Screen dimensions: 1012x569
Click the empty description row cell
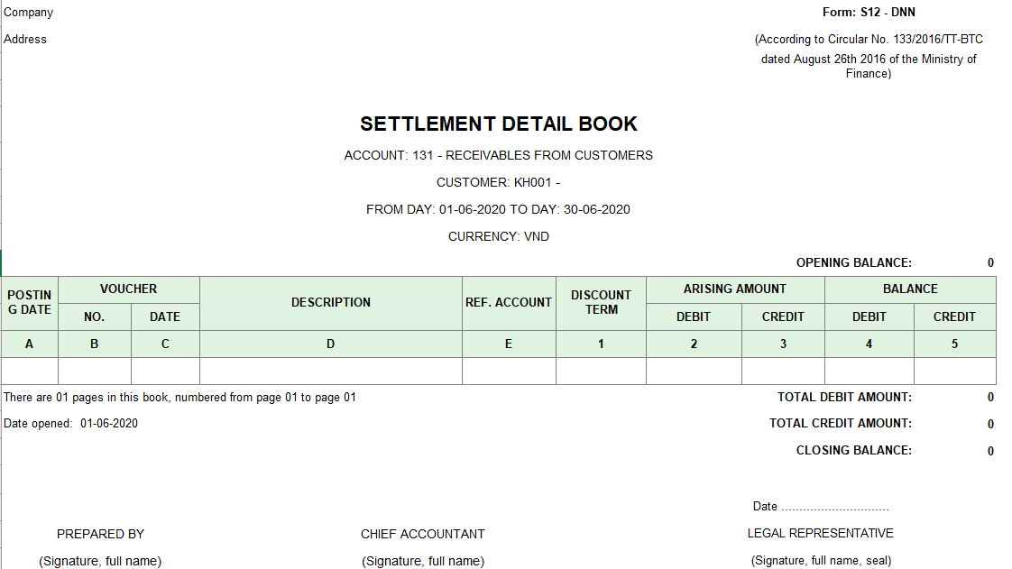tap(330, 371)
